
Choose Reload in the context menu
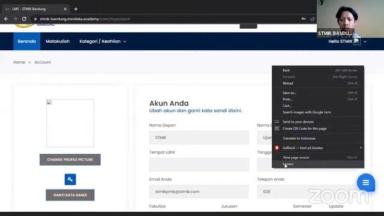click(318, 83)
